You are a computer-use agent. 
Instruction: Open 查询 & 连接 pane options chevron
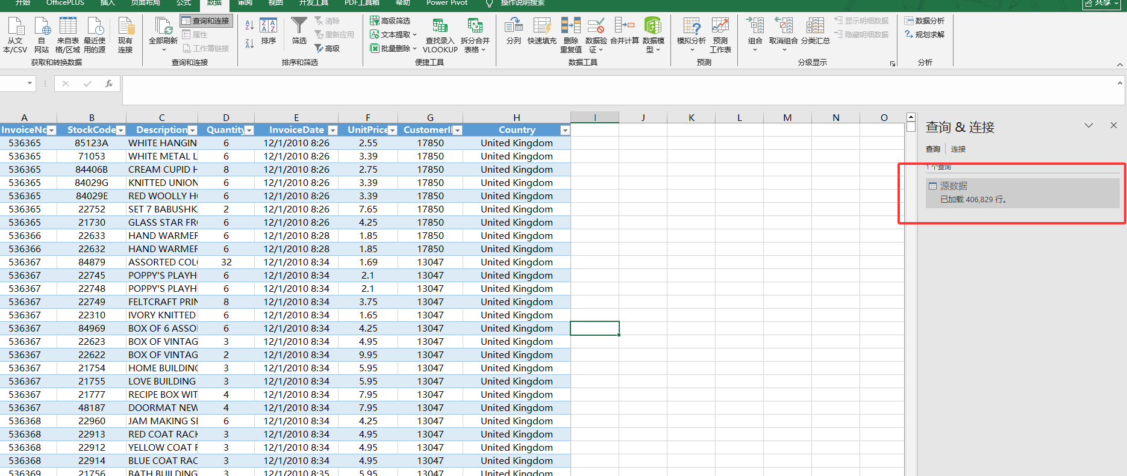pyautogui.click(x=1088, y=126)
